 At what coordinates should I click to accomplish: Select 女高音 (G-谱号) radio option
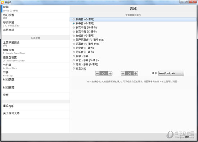click(x=74, y=19)
